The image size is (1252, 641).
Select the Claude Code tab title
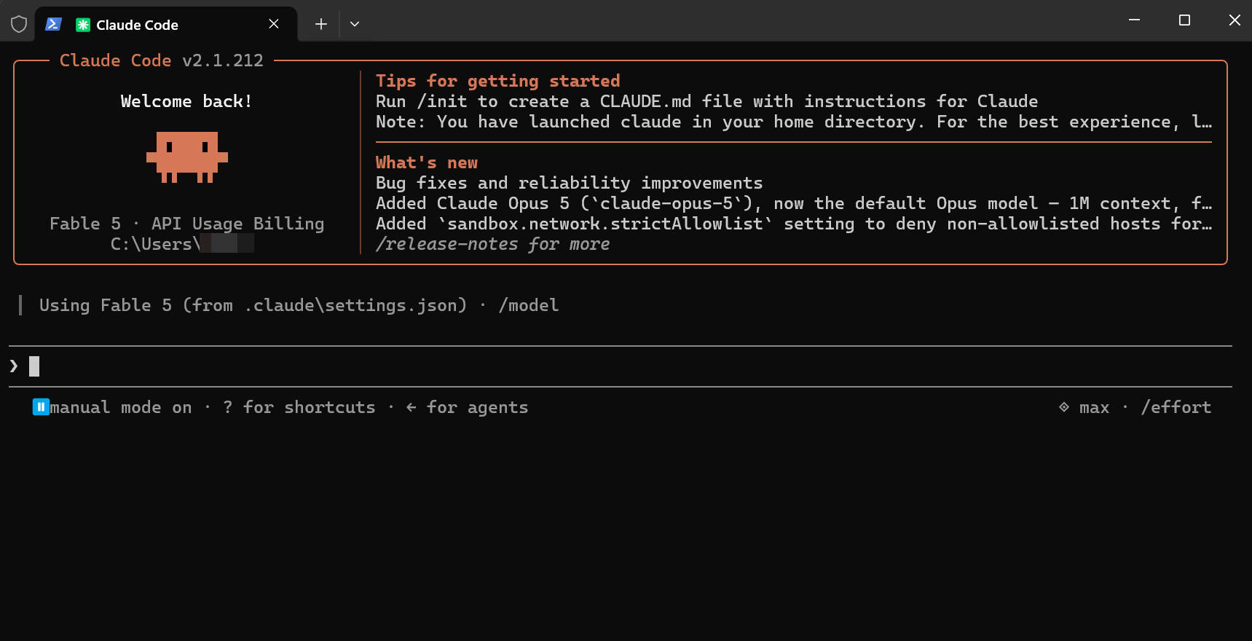137,25
